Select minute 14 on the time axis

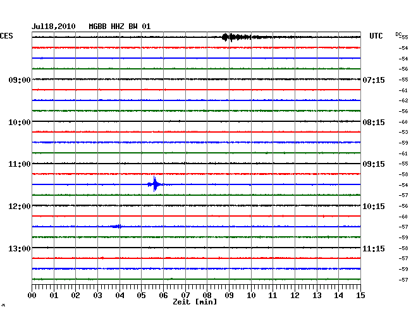[x=338, y=295]
